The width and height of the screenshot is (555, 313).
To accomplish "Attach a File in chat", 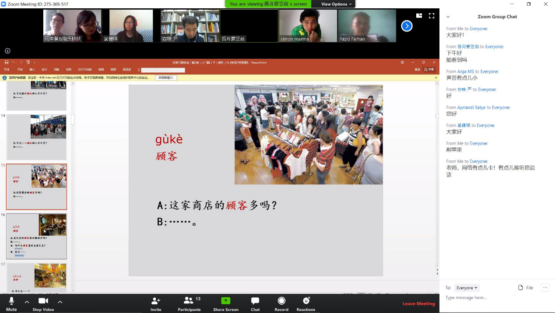I will click(525, 288).
